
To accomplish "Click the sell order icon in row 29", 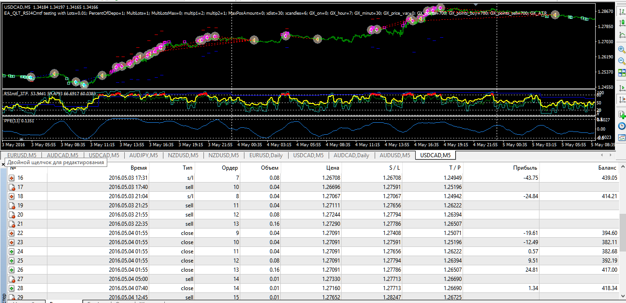I will pyautogui.click(x=12, y=297).
